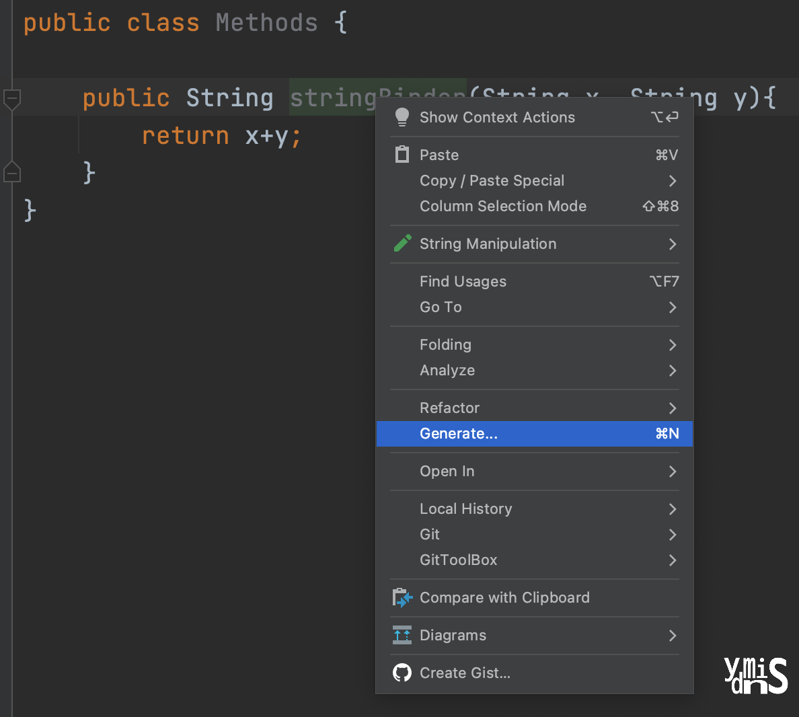
Task: Click the Diagrams icon
Action: point(402,635)
